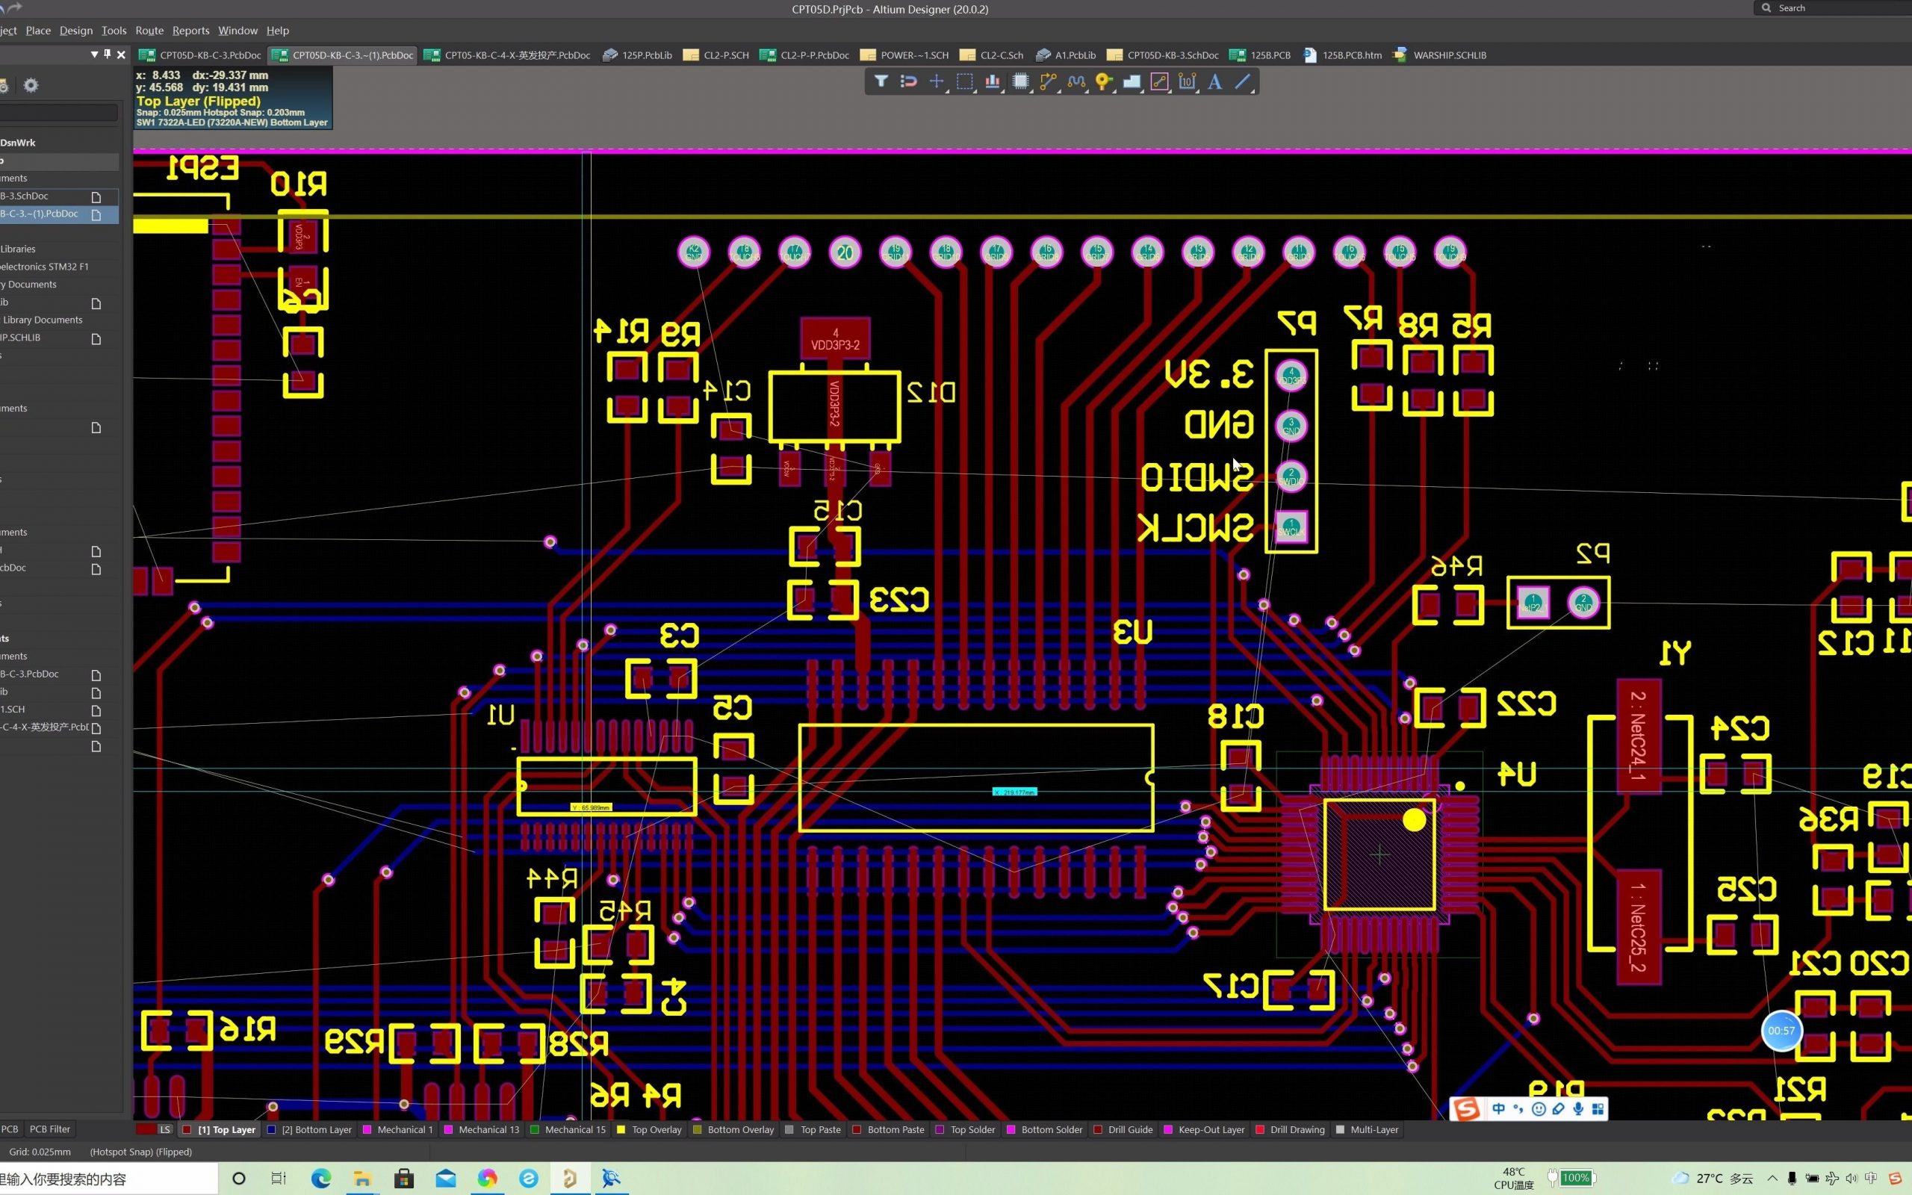Screen dimensions: 1912x1195
Task: Toggle the LS layer set button
Action: [164, 1129]
